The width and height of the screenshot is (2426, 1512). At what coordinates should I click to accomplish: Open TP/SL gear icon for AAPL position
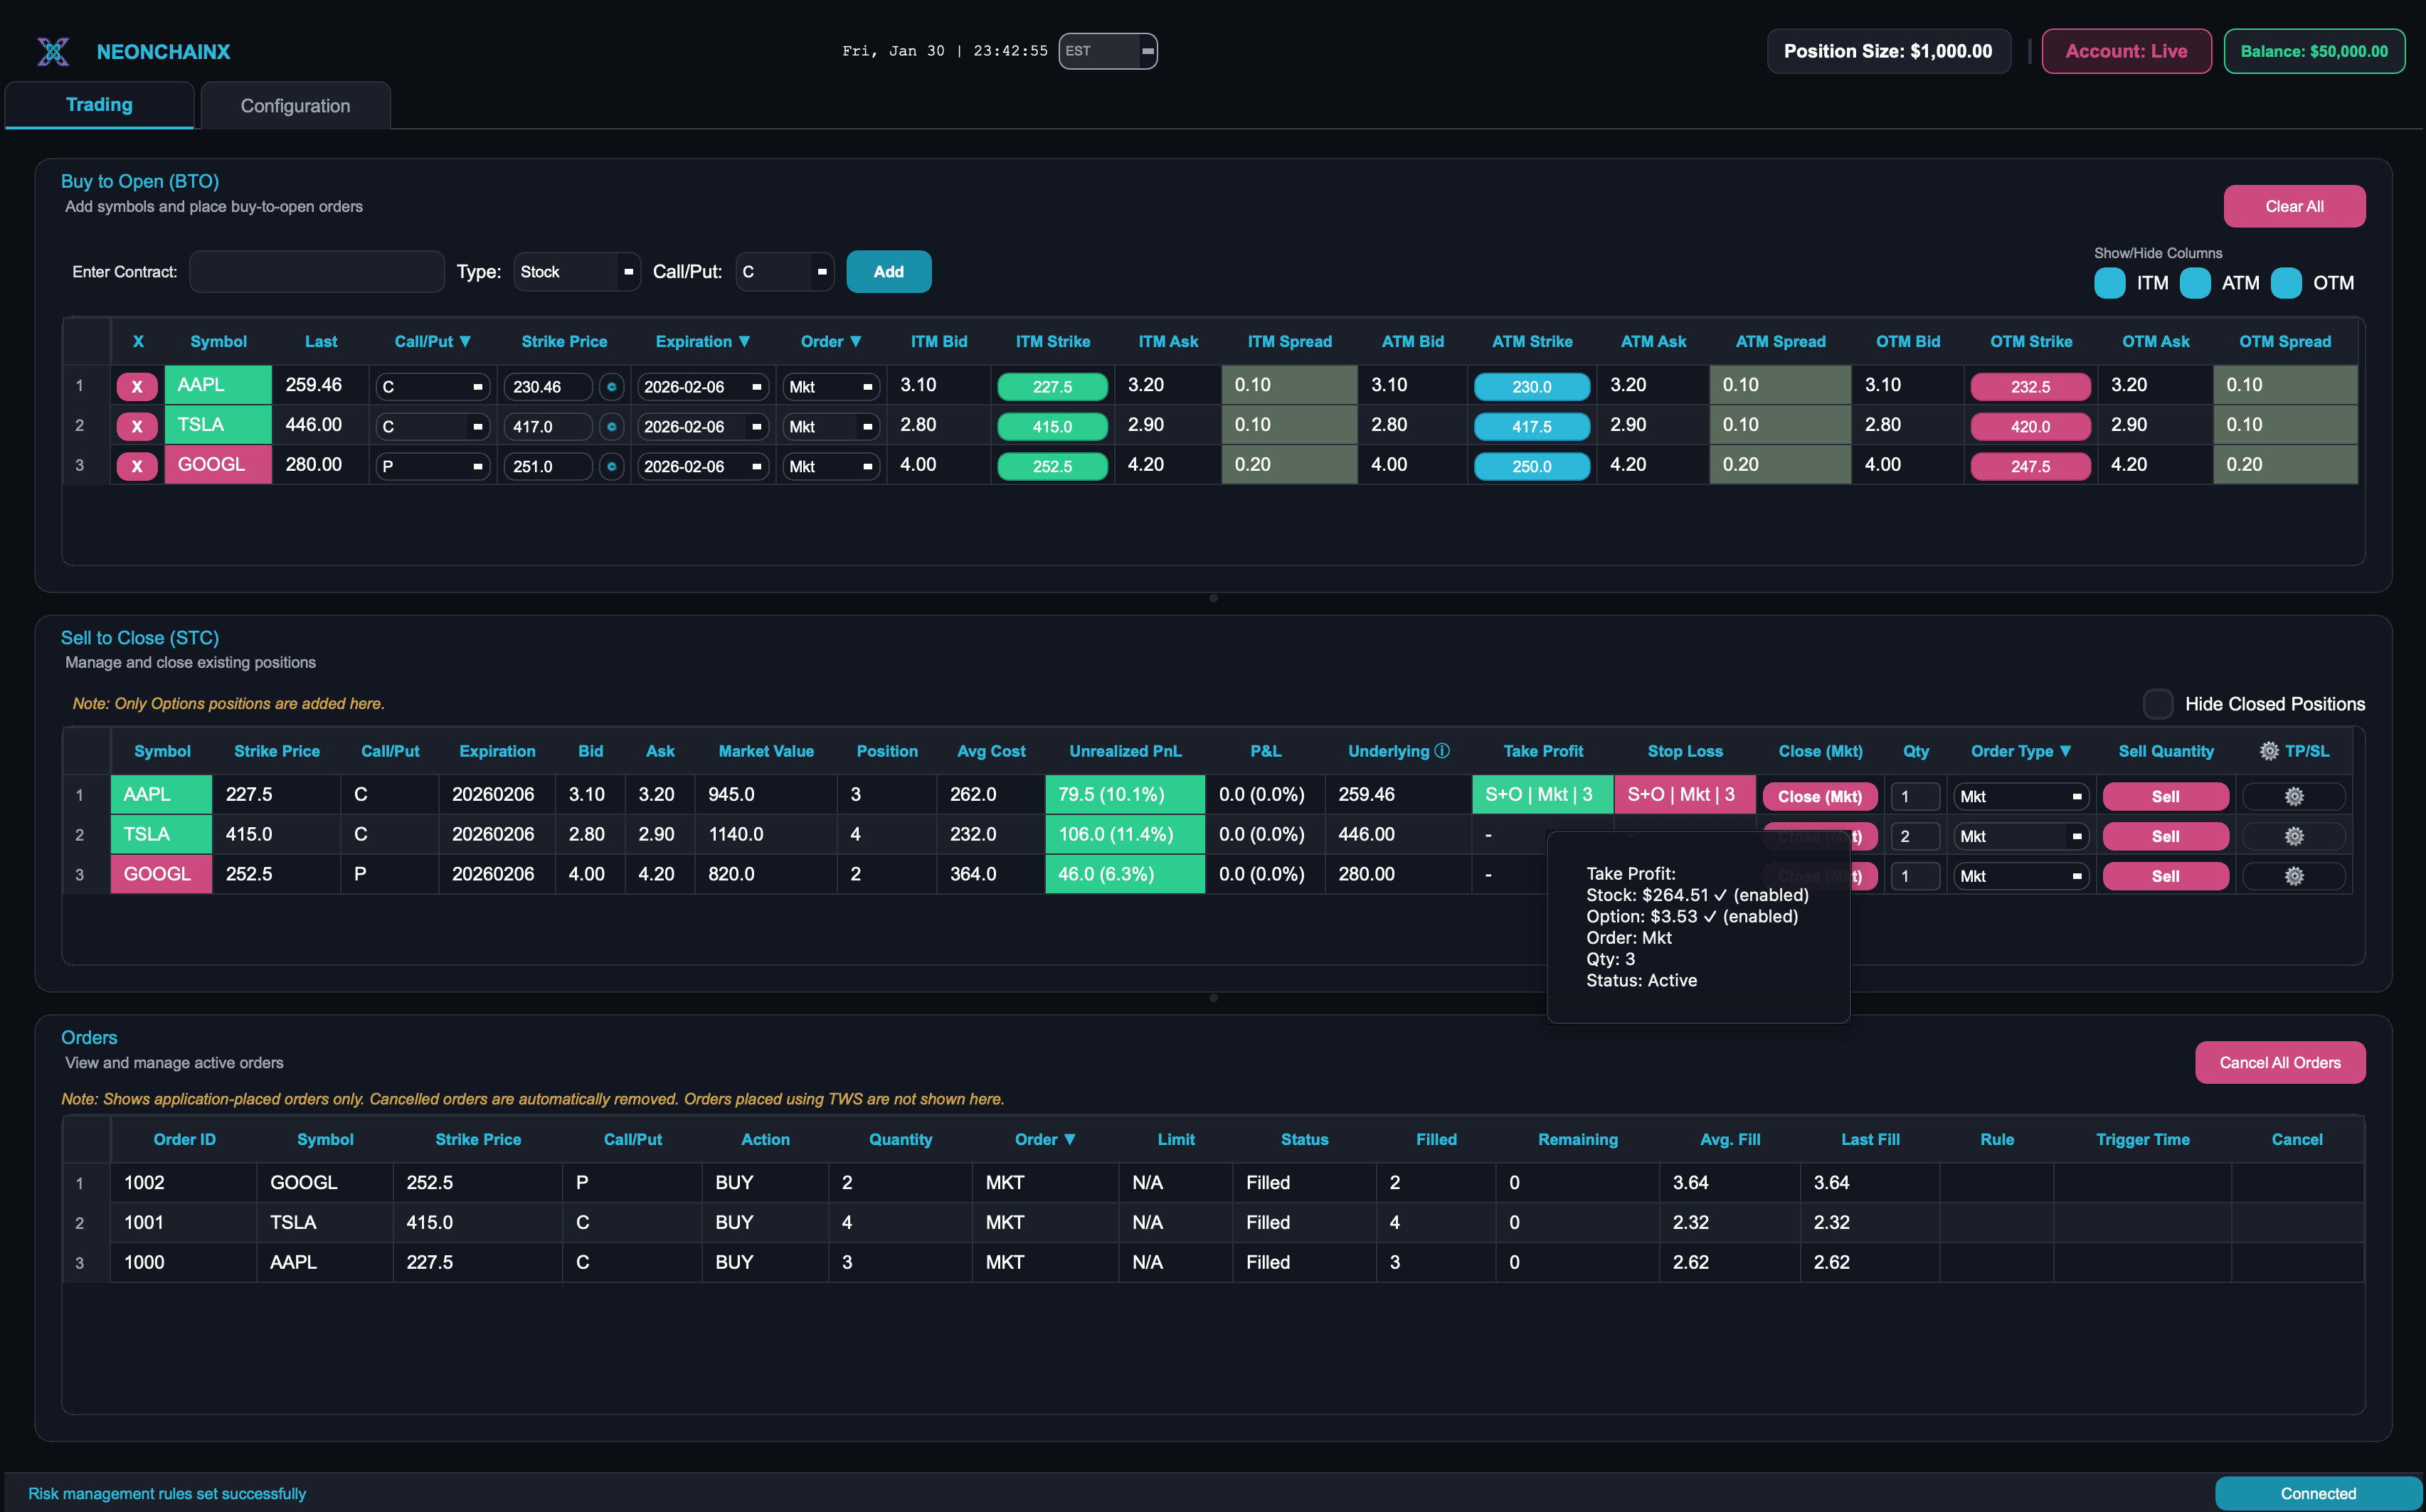click(x=2295, y=796)
